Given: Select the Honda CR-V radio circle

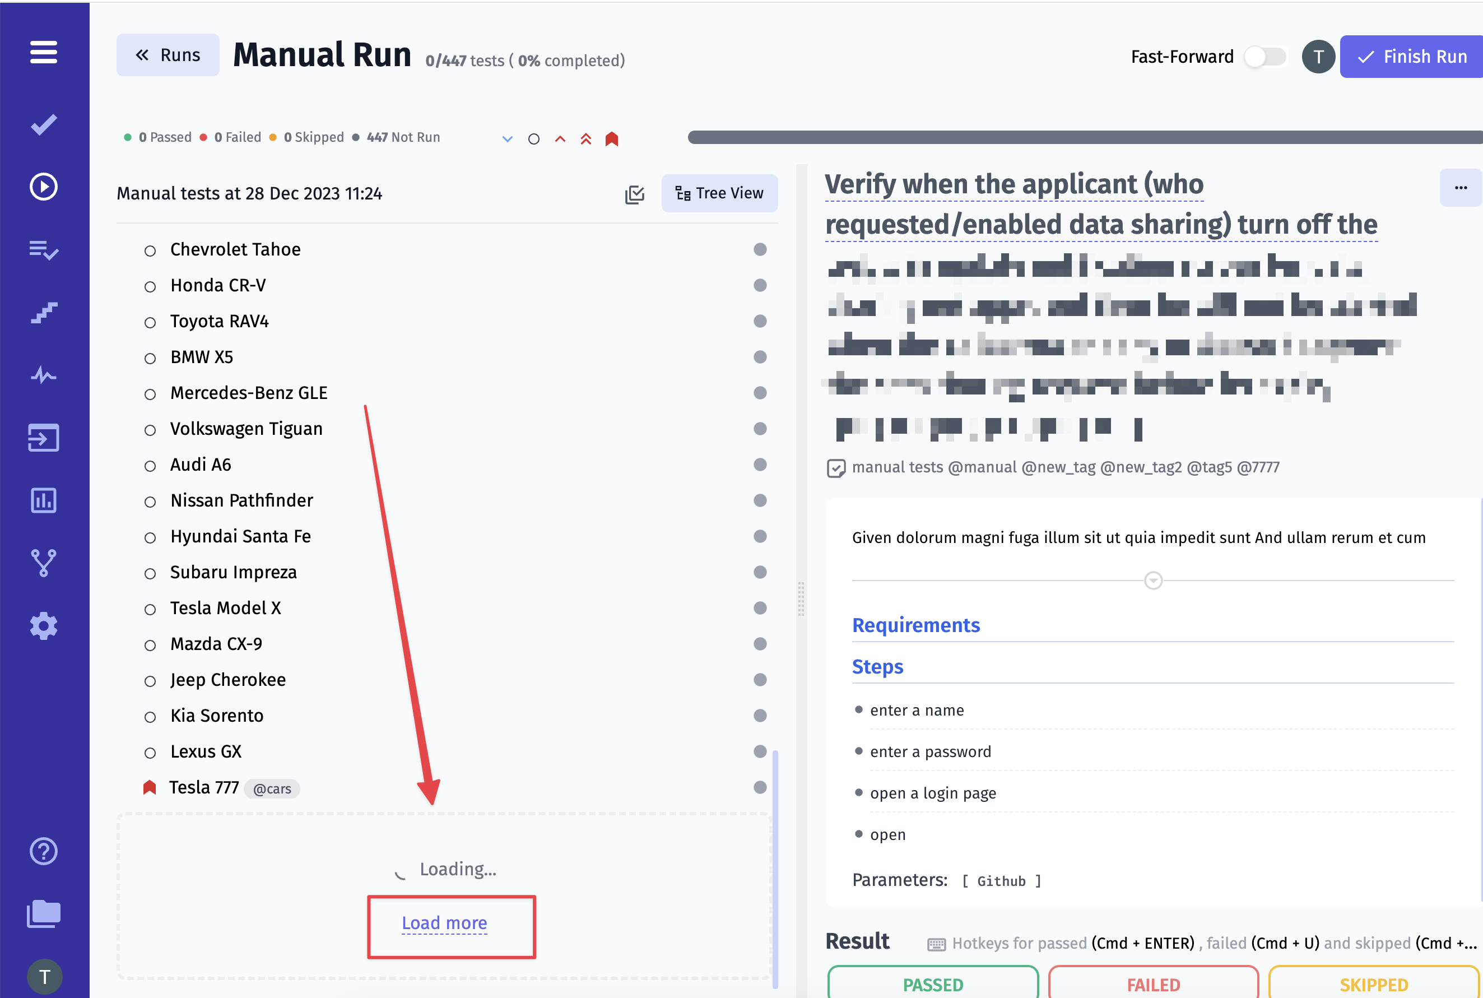Looking at the screenshot, I should pos(150,286).
